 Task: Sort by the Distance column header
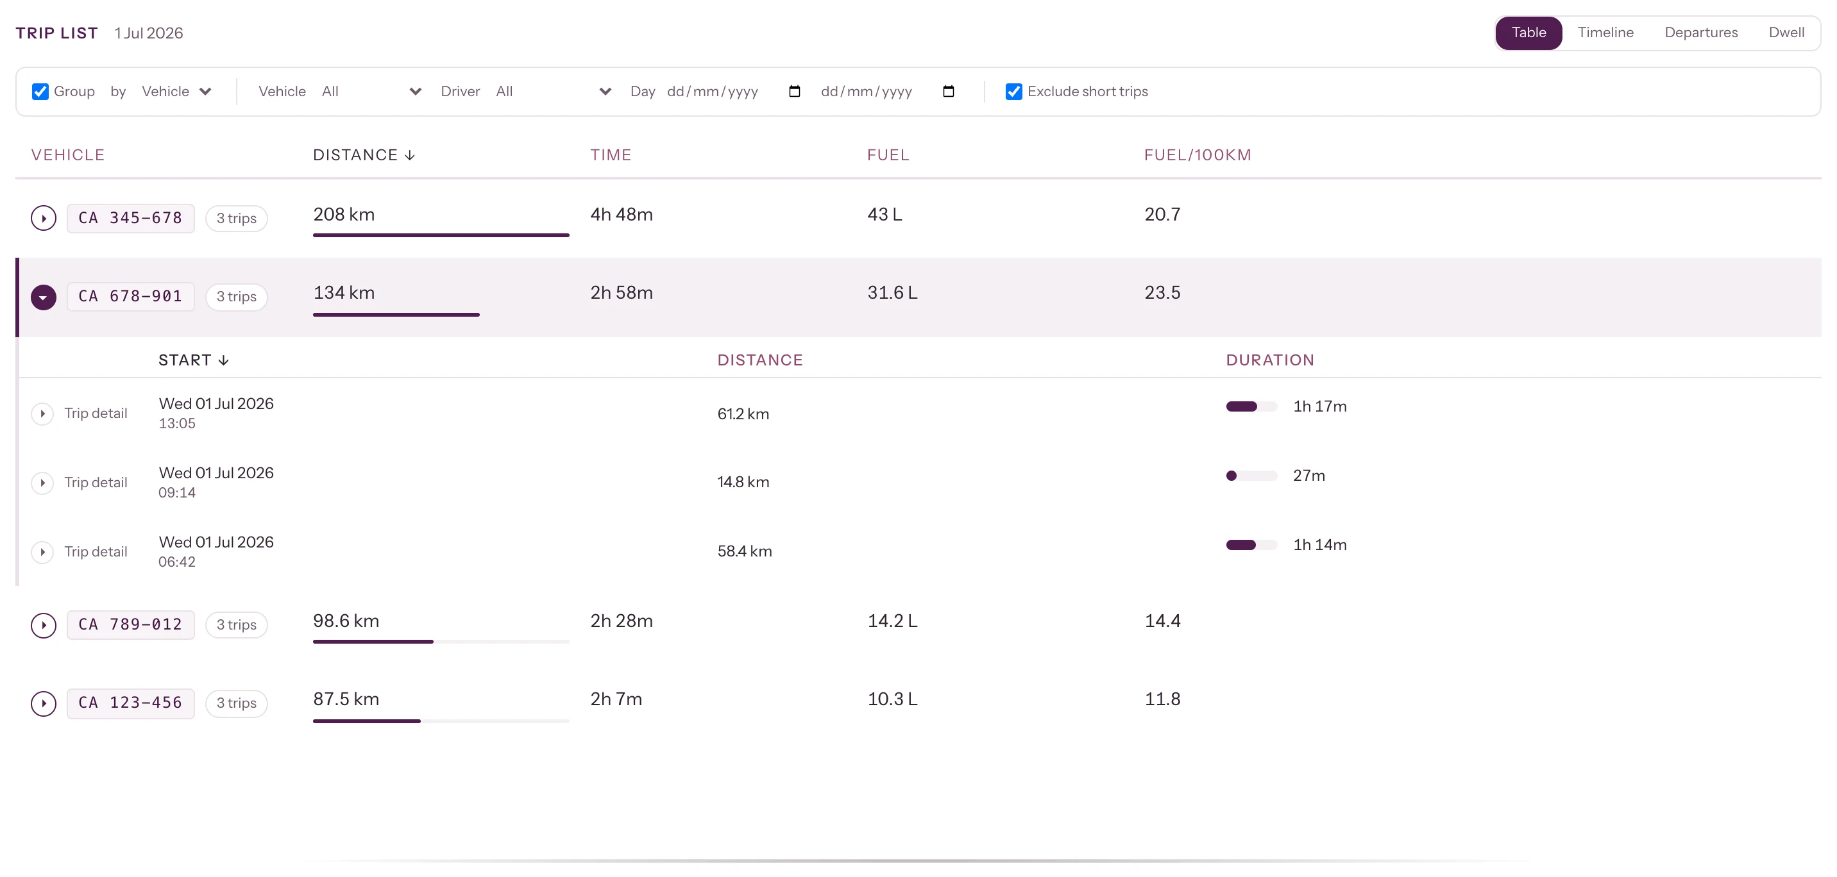pyautogui.click(x=364, y=155)
